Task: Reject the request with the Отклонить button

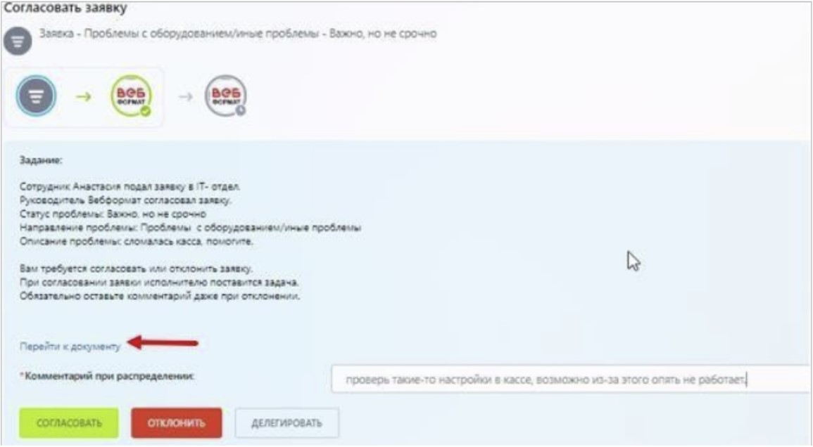Action: [176, 422]
